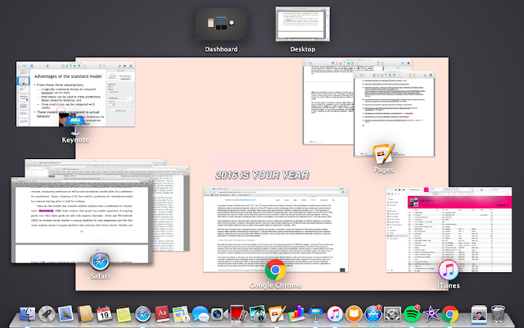This screenshot has height=328, width=524.
Task: Click the Keynote app icon below its window
Action: (x=75, y=124)
